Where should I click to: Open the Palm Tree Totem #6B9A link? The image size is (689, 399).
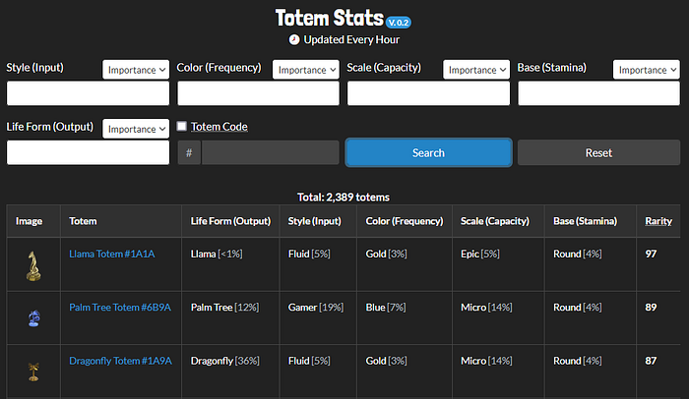[x=120, y=308]
